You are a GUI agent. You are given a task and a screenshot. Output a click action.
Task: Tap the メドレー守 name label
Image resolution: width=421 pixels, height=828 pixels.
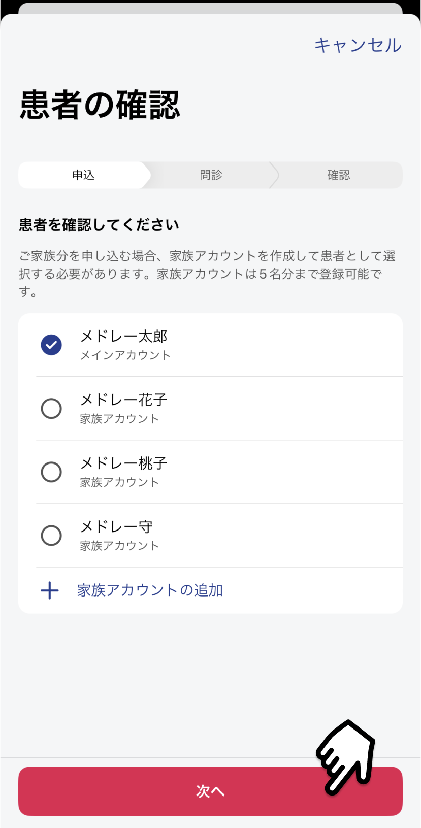[x=116, y=527]
